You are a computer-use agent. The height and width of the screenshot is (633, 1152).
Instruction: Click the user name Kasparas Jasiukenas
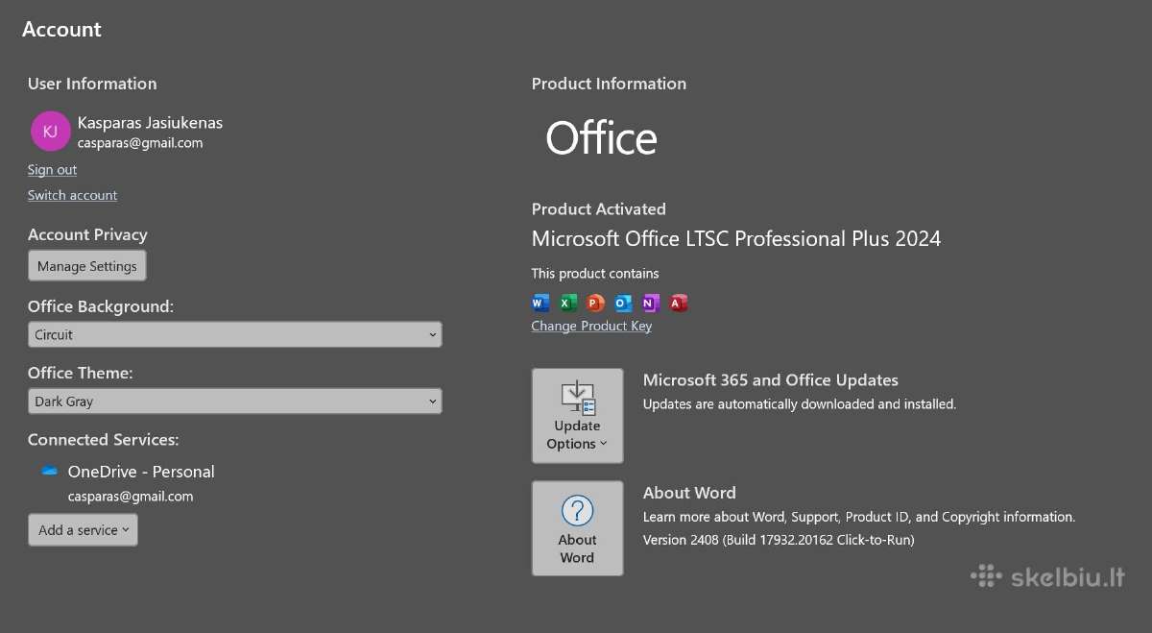150,123
